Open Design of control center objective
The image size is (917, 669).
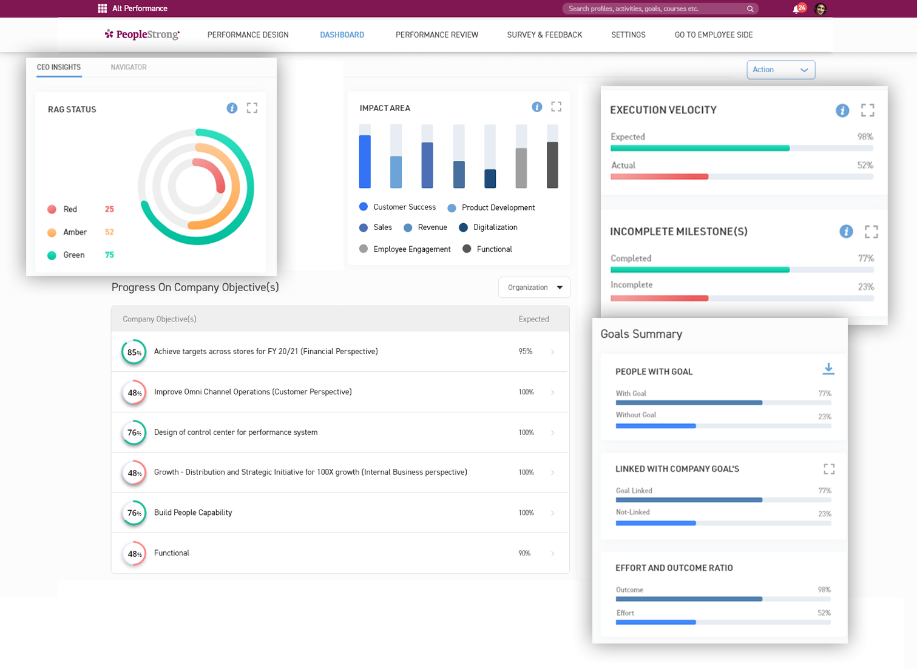[x=235, y=432]
